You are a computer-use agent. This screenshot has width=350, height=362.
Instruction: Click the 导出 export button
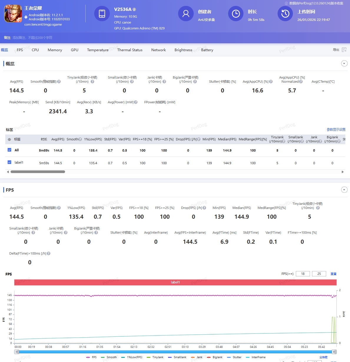click(340, 50)
